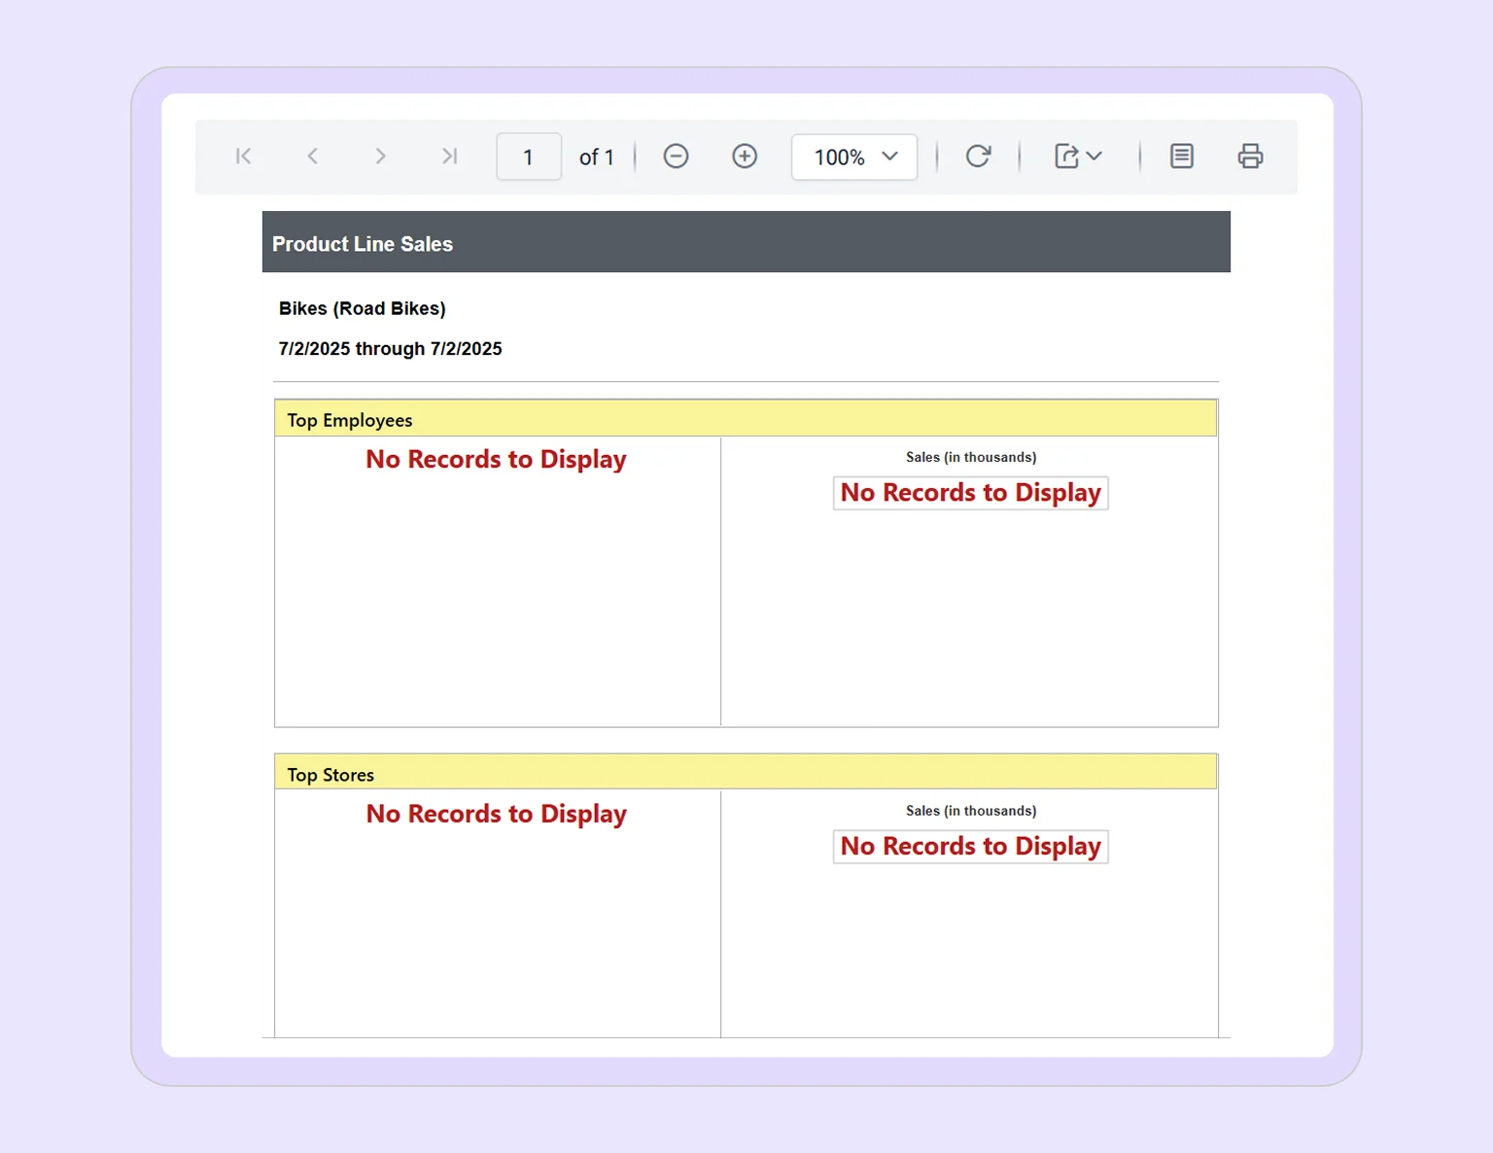Zoom out of the report view
Screen dimensions: 1493x1153
pos(676,156)
